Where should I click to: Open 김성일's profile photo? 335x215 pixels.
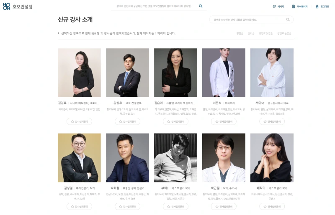pyautogui.click(x=79, y=158)
